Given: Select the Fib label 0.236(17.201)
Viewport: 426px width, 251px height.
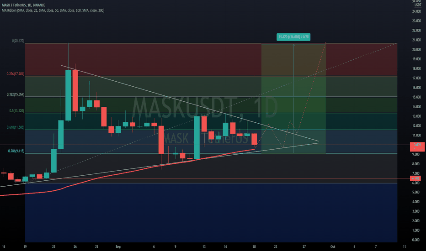Looking at the screenshot, I should 16,74.
